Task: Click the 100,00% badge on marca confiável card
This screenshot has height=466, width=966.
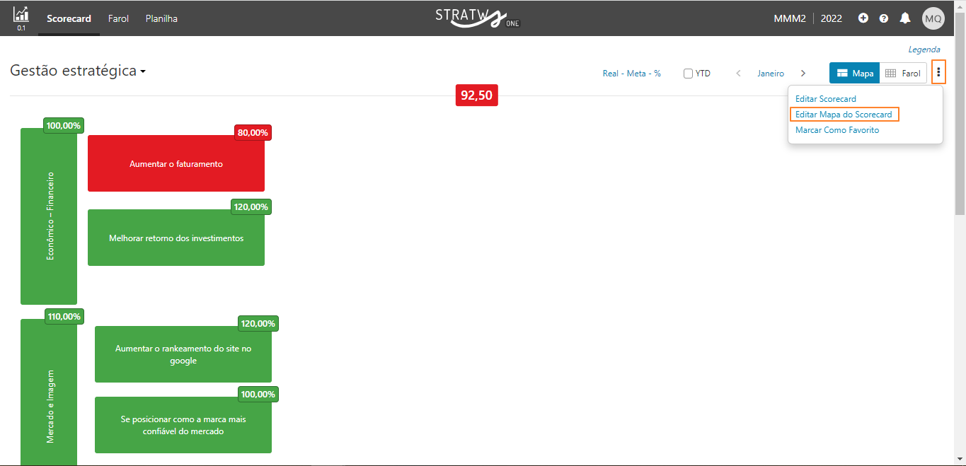Action: point(258,394)
